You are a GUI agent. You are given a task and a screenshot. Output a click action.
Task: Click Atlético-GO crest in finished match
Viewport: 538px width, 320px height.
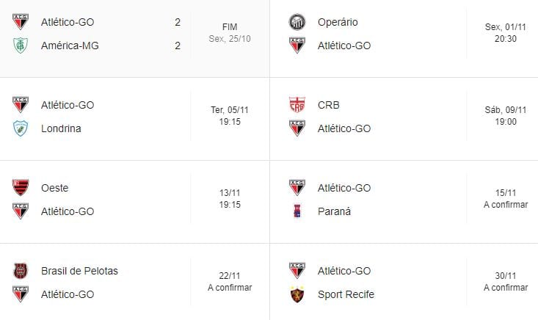(x=21, y=22)
